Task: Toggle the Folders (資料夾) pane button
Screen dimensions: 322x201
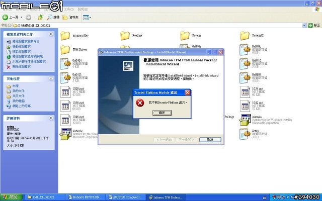Action: 70,17
